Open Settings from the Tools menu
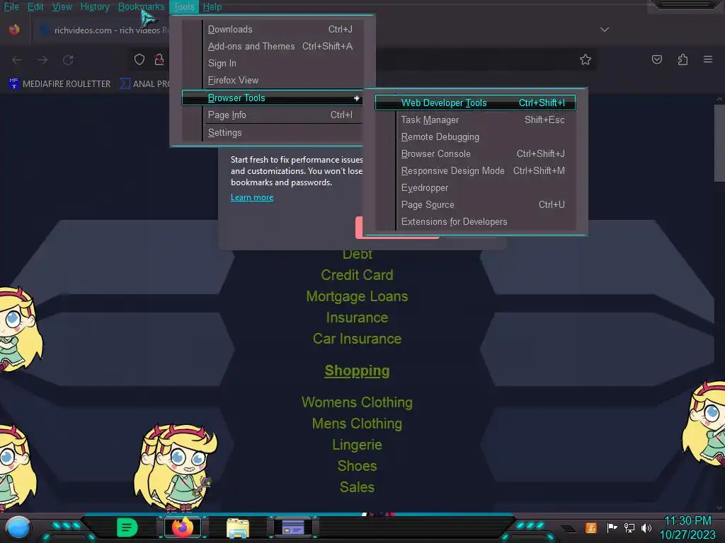Screen dimensions: 725x543 pyautogui.click(x=272, y=132)
